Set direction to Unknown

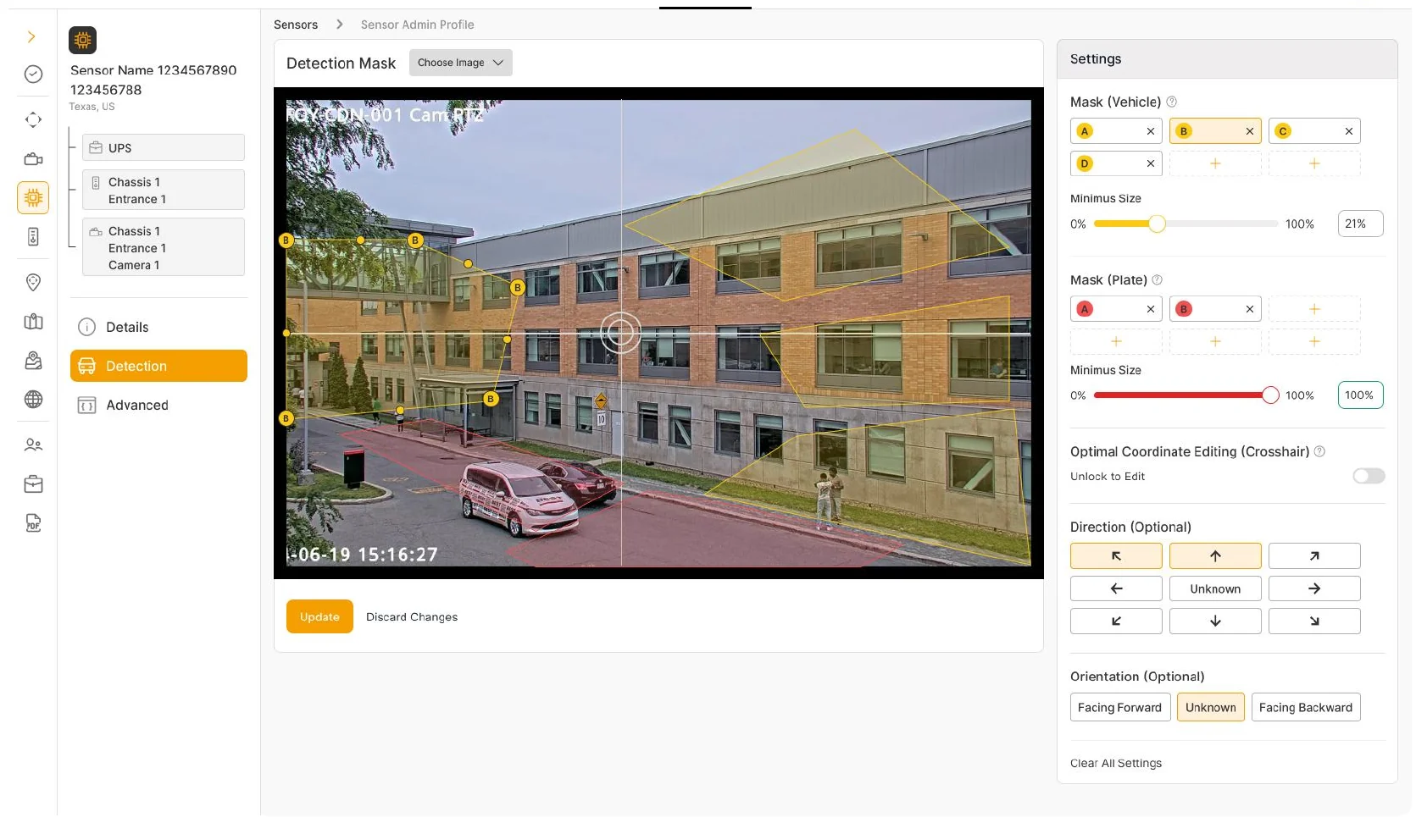tap(1215, 588)
